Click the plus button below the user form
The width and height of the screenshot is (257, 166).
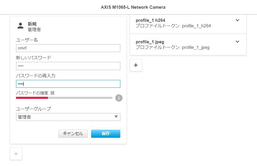pos(16,154)
